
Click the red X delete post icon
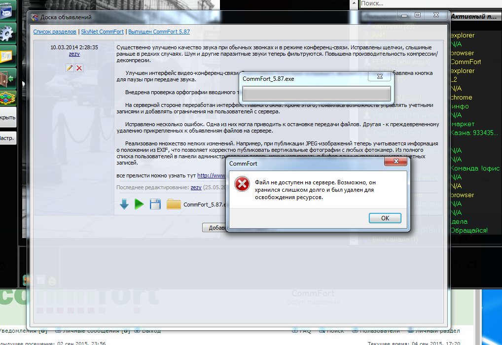pos(79,68)
